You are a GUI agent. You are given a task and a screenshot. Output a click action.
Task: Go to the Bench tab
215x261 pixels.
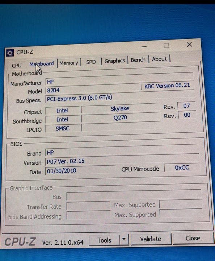tap(138, 60)
